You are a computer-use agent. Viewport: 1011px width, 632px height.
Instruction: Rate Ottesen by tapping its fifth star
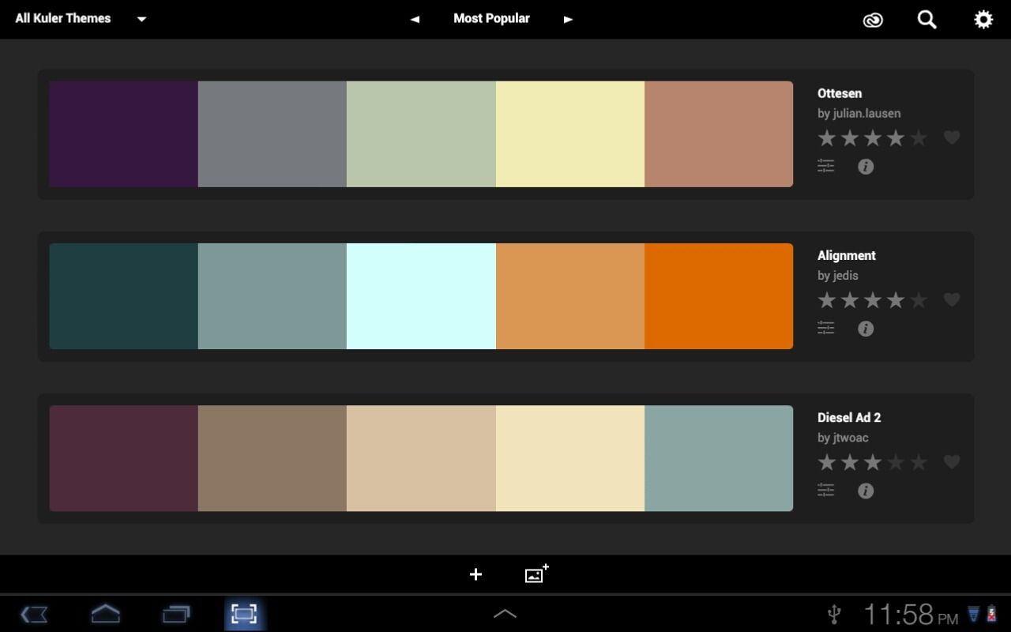click(x=918, y=137)
